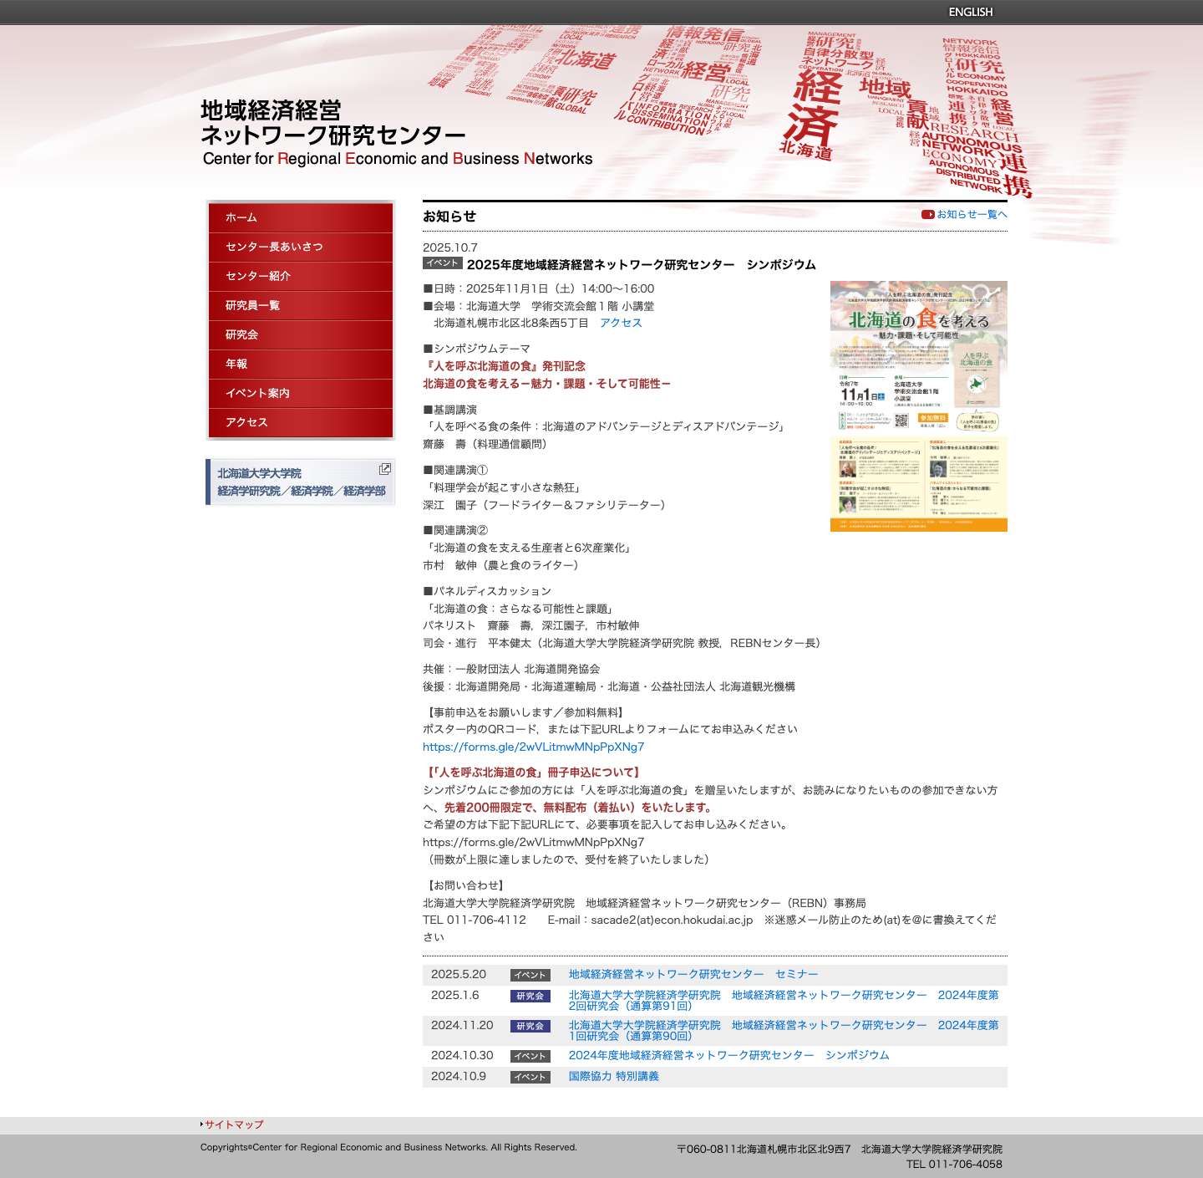Switch the site to ENGLISH
Screen dimensions: 1203x1178
[969, 12]
